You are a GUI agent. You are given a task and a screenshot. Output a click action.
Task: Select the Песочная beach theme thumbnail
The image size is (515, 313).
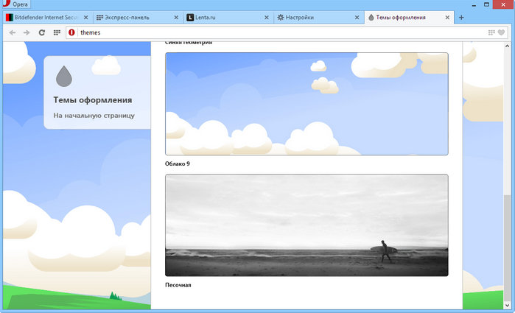306,225
